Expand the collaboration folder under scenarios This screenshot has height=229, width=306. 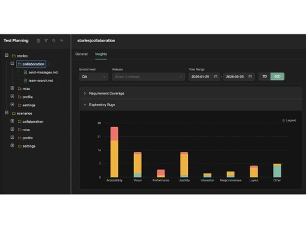(12, 121)
